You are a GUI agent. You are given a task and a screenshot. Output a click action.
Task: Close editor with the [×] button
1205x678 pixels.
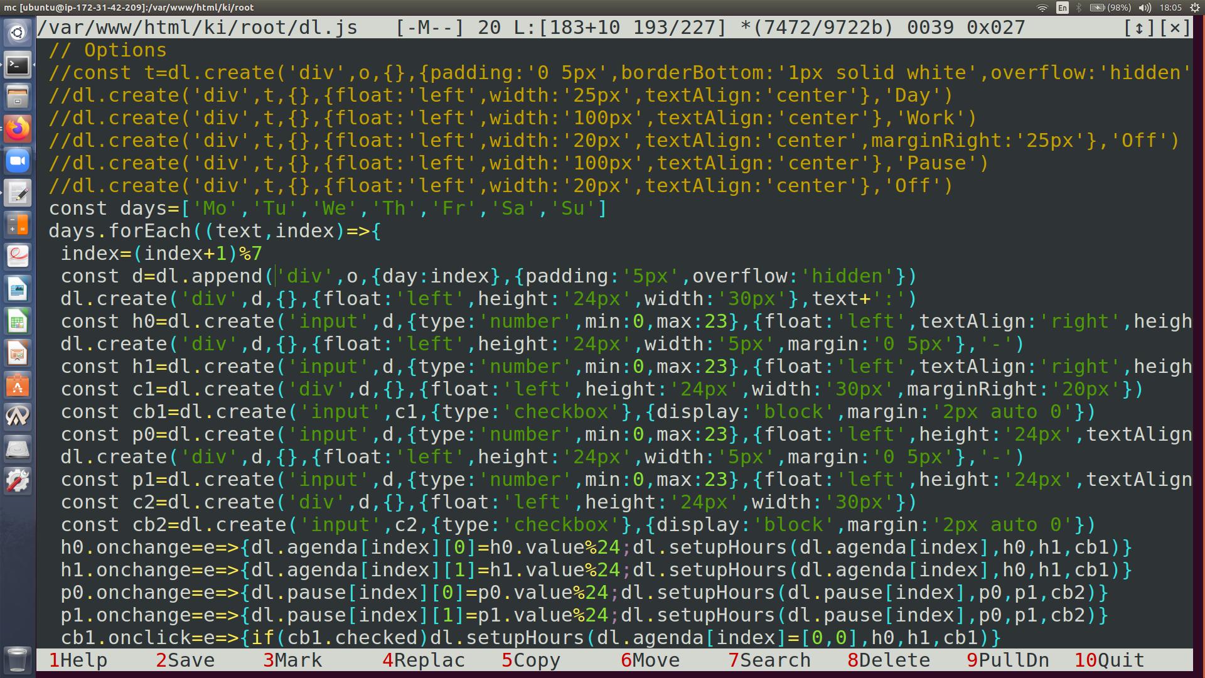point(1174,28)
